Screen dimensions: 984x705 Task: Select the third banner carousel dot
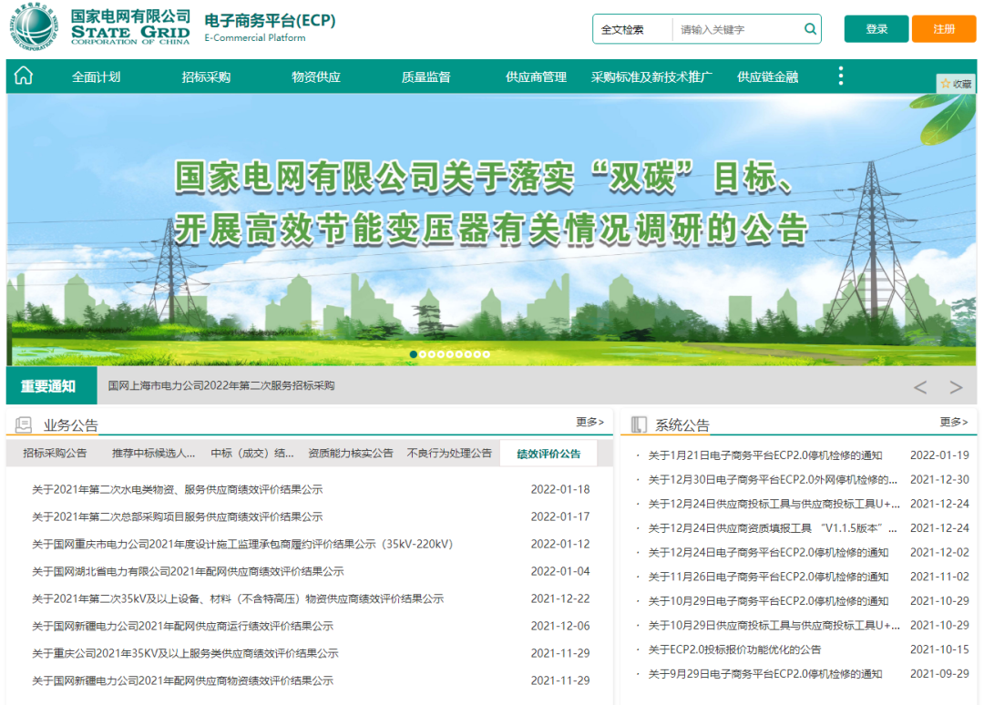tap(432, 354)
